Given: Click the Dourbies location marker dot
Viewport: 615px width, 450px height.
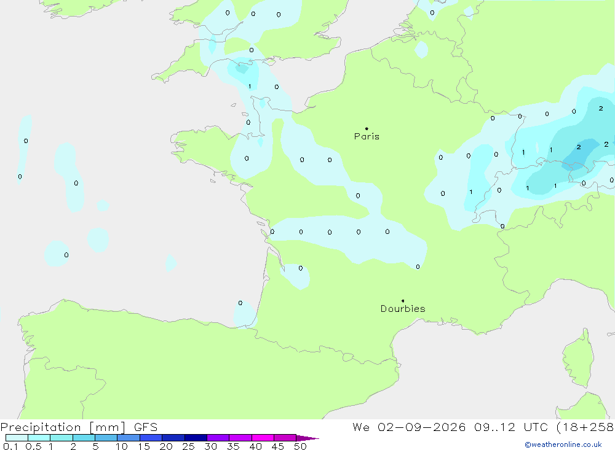Looking at the screenshot, I should (x=403, y=301).
